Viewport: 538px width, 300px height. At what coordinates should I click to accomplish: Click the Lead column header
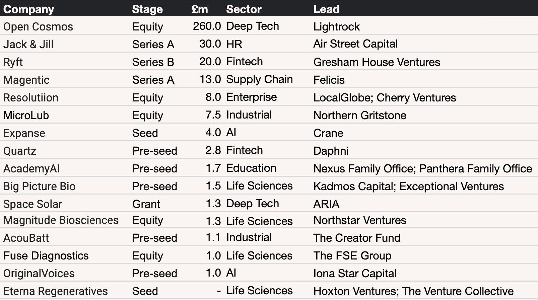click(x=326, y=9)
